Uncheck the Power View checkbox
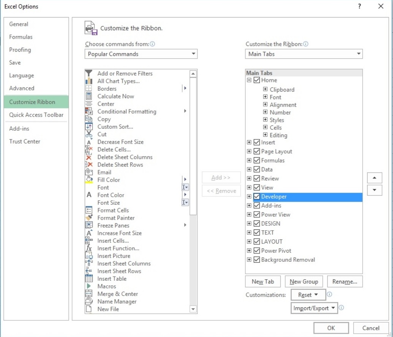 (256, 214)
